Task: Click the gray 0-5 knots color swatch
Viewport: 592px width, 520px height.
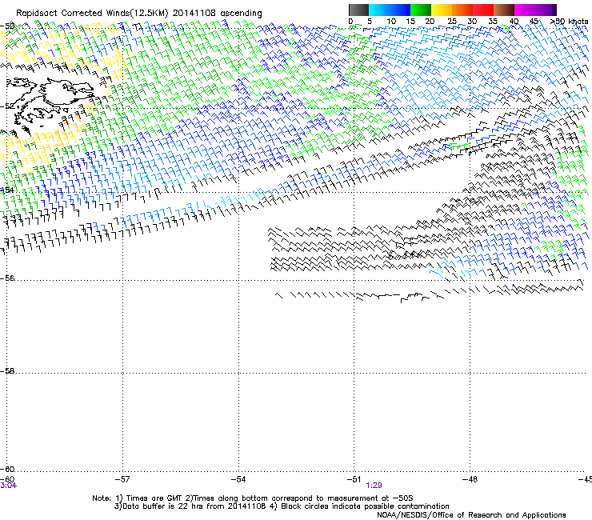Action: pyautogui.click(x=358, y=10)
